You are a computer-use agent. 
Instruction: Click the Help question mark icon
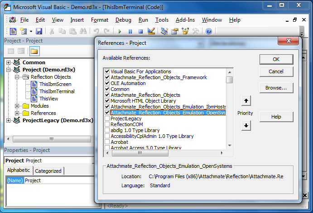208,31
